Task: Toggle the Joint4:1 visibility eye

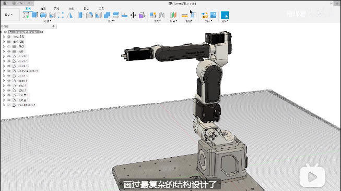Action: tap(9, 66)
